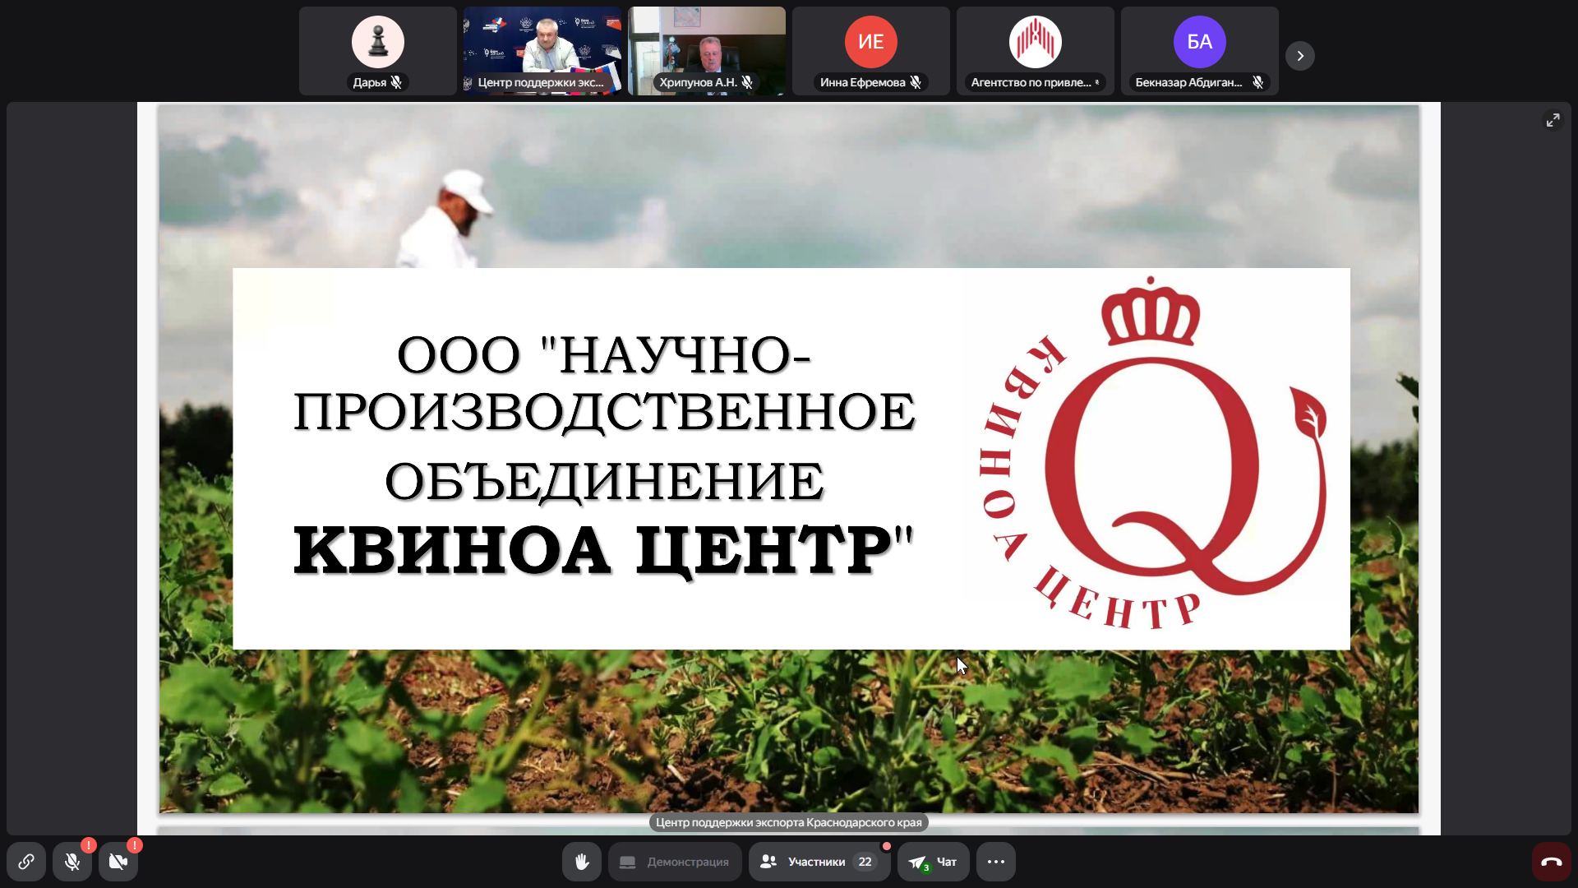
Task: Select the Агентство по привлечению tile
Action: 1036,51
